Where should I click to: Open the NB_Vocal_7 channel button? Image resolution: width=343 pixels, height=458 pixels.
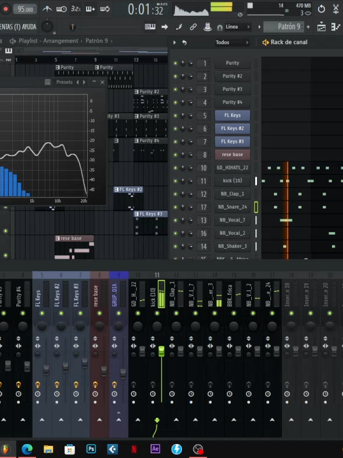(x=233, y=220)
